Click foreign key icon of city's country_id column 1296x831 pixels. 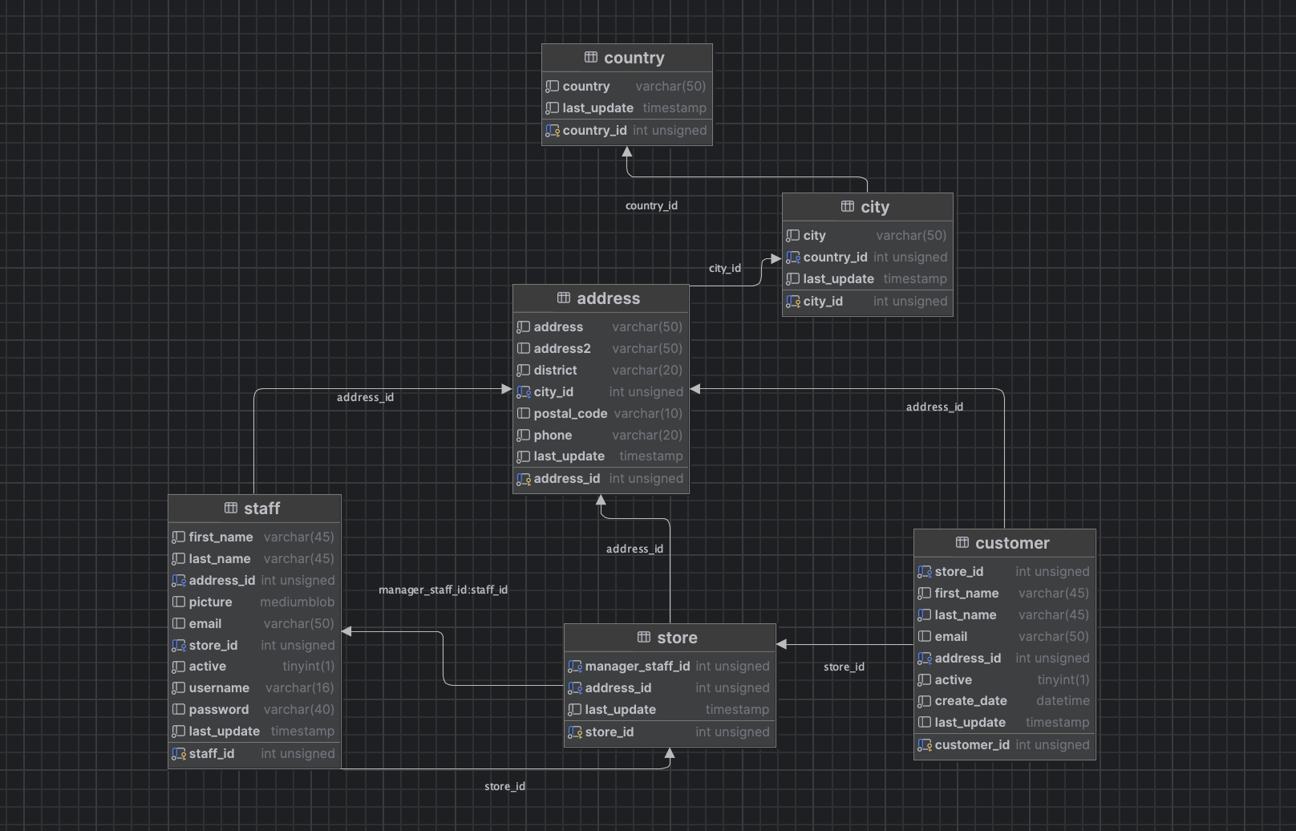(793, 257)
